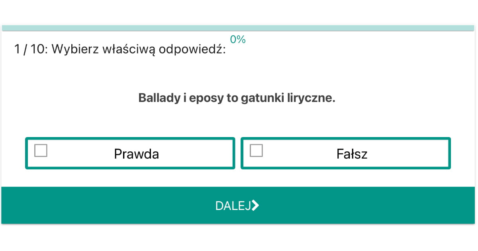Click the question text about ballady i eposy
This screenshot has height=251, width=478.
click(237, 98)
